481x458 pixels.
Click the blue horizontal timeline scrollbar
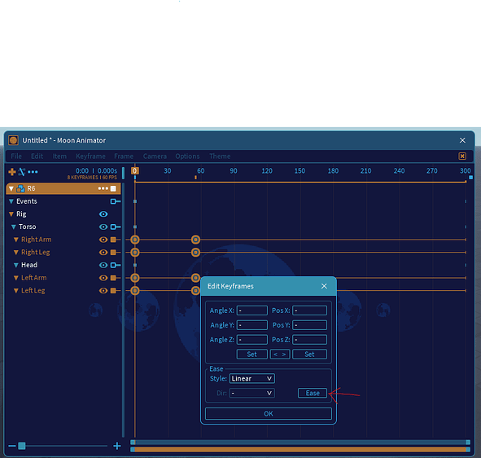(x=300, y=443)
